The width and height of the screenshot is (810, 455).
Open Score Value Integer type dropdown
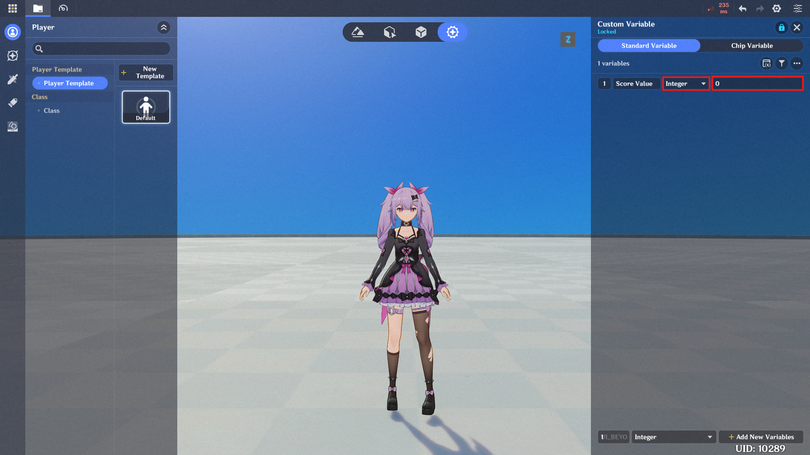pyautogui.click(x=686, y=83)
